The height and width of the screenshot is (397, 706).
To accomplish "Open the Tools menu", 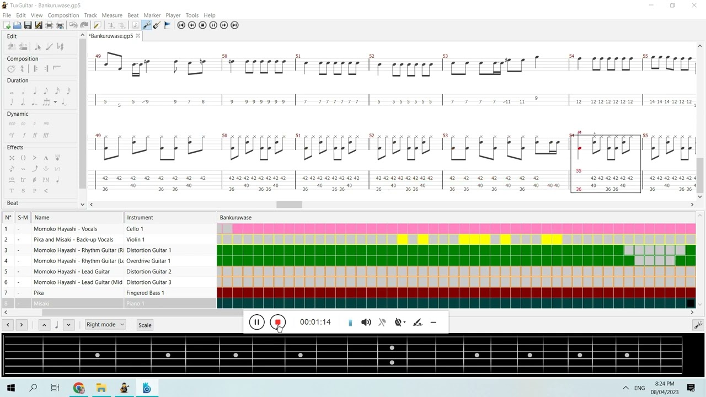I will pyautogui.click(x=192, y=15).
